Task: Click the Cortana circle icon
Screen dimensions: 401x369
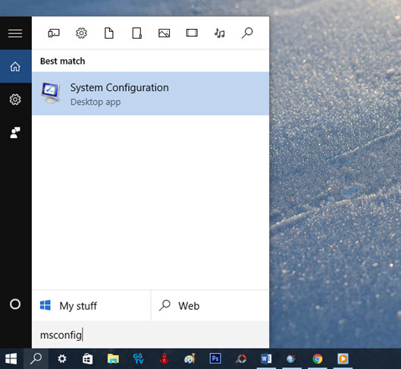Action: coord(15,304)
